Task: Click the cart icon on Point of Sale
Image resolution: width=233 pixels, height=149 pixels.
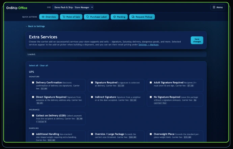Action: pos(64,17)
